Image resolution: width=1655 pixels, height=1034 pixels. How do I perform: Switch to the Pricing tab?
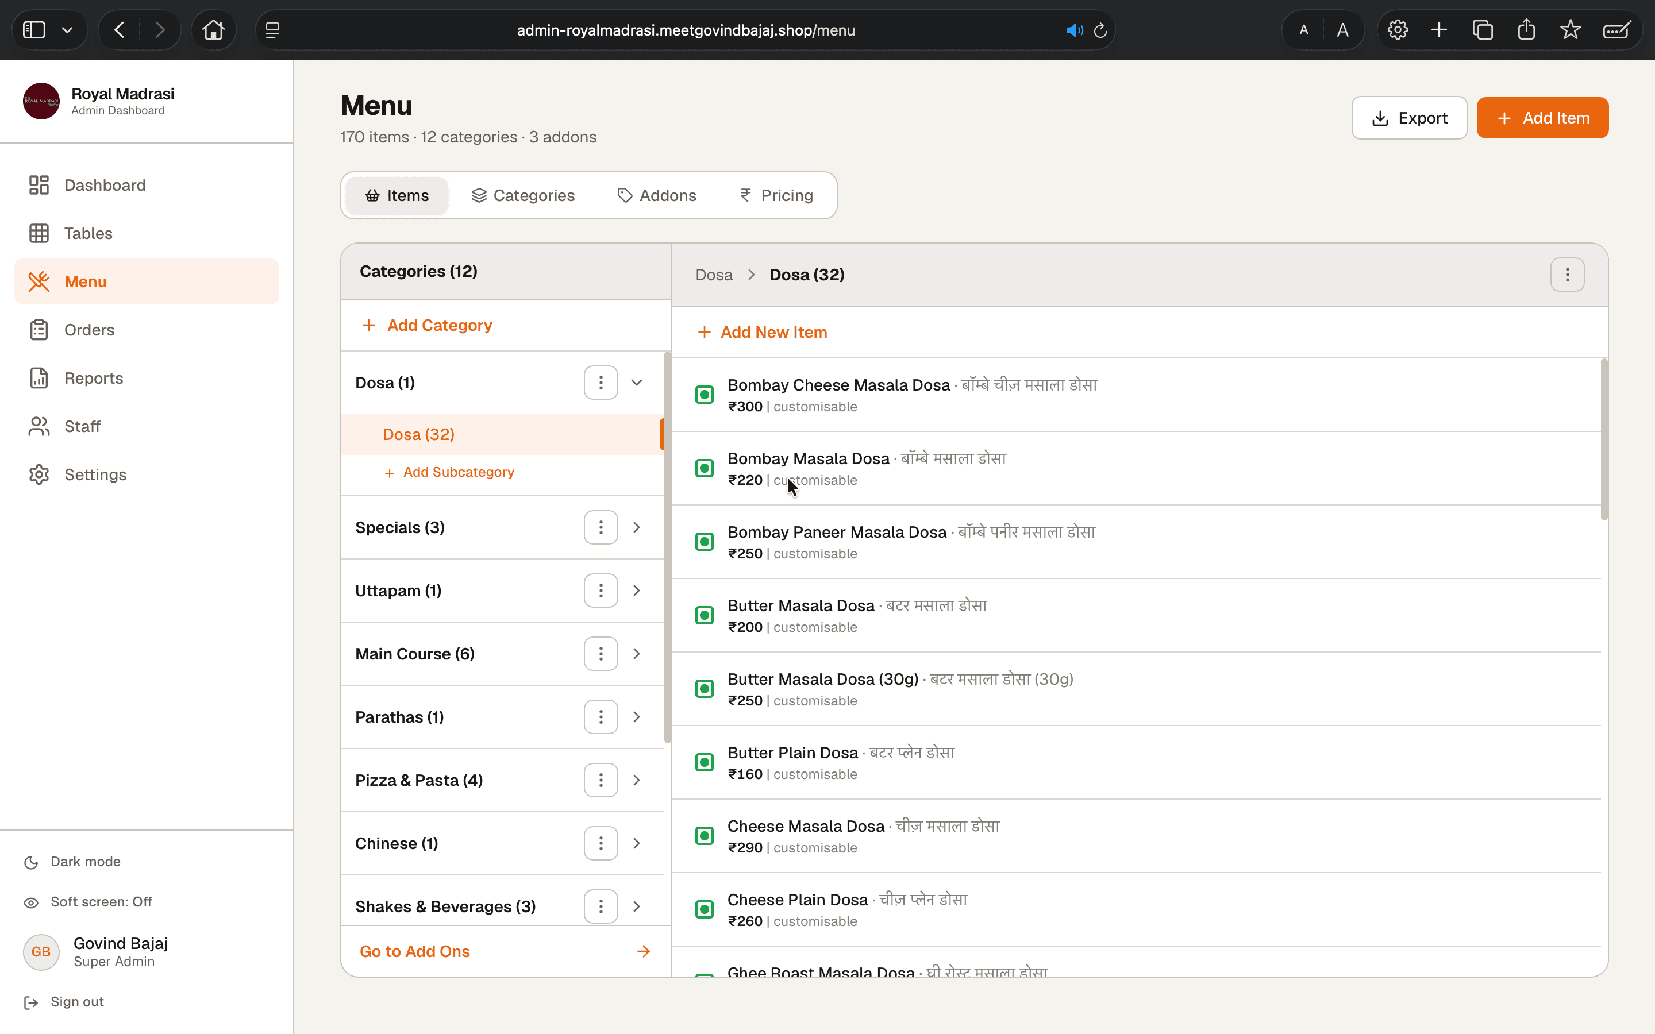[x=777, y=195]
